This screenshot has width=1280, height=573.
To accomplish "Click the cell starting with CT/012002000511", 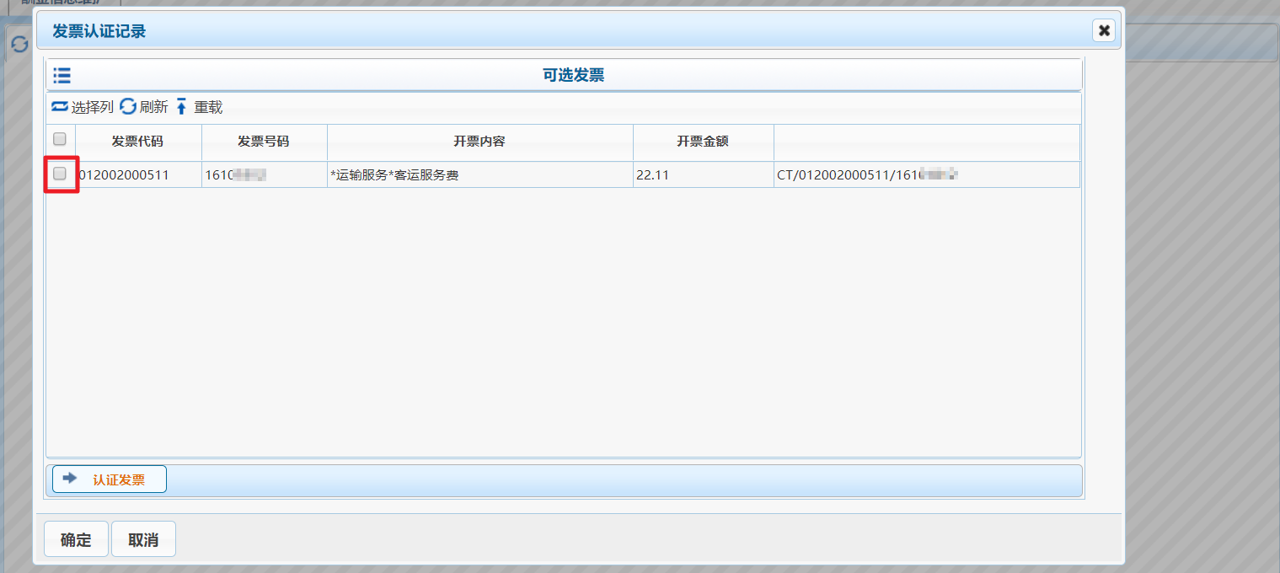I will click(868, 175).
